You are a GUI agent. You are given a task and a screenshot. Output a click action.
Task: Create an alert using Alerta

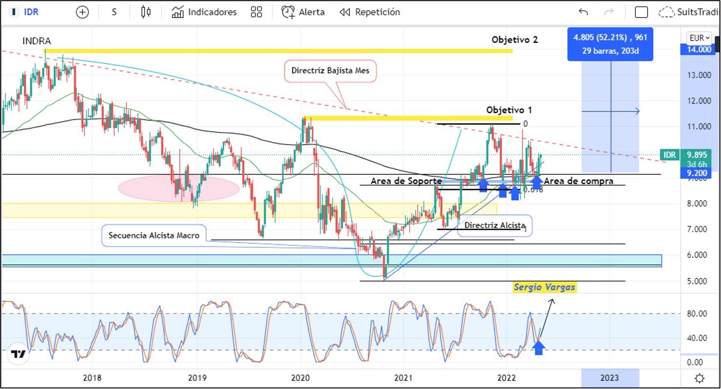tap(303, 12)
